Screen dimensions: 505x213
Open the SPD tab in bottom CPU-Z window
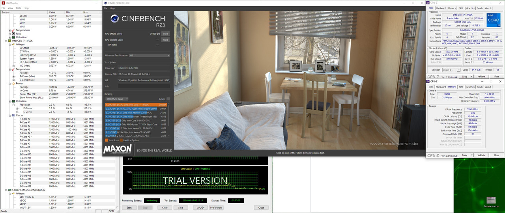point(461,87)
